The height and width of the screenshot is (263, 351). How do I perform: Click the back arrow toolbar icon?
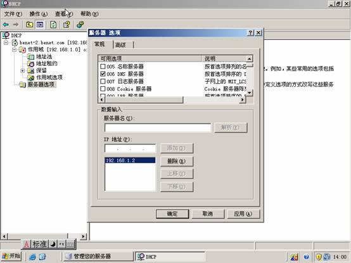click(x=6, y=24)
